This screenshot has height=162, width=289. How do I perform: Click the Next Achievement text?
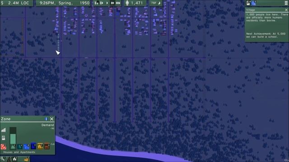point(266,35)
